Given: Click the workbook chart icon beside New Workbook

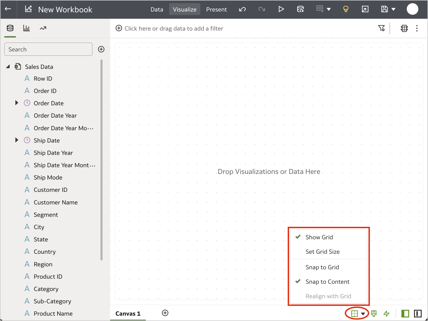Looking at the screenshot, I should pyautogui.click(x=28, y=9).
